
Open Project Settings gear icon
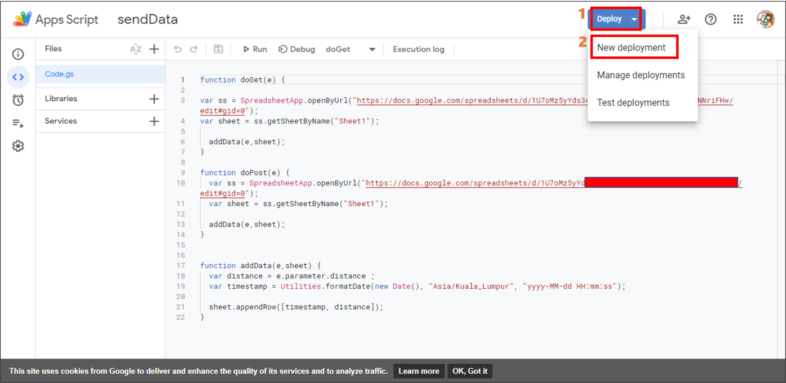point(18,146)
